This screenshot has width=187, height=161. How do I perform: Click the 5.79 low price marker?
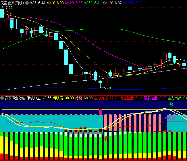point(107,88)
